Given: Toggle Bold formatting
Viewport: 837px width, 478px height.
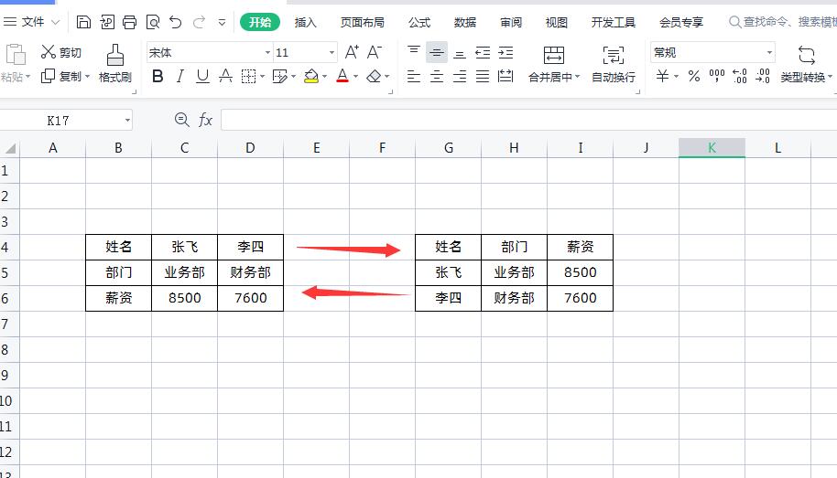Looking at the screenshot, I should point(158,77).
